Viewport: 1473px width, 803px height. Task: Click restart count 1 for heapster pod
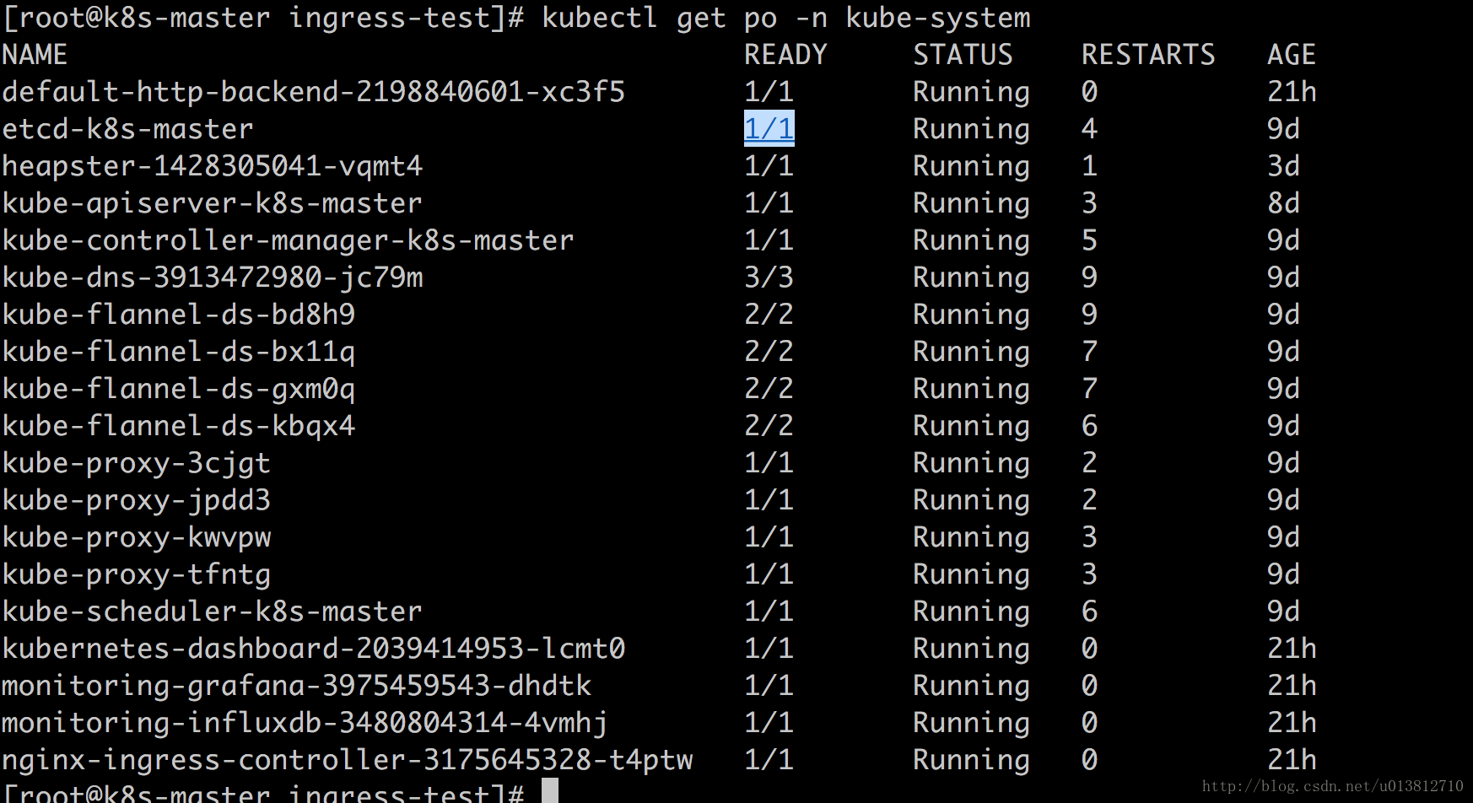[x=1089, y=166]
